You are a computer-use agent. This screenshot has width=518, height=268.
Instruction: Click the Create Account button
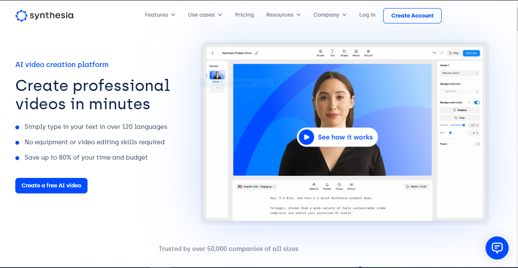[412, 16]
